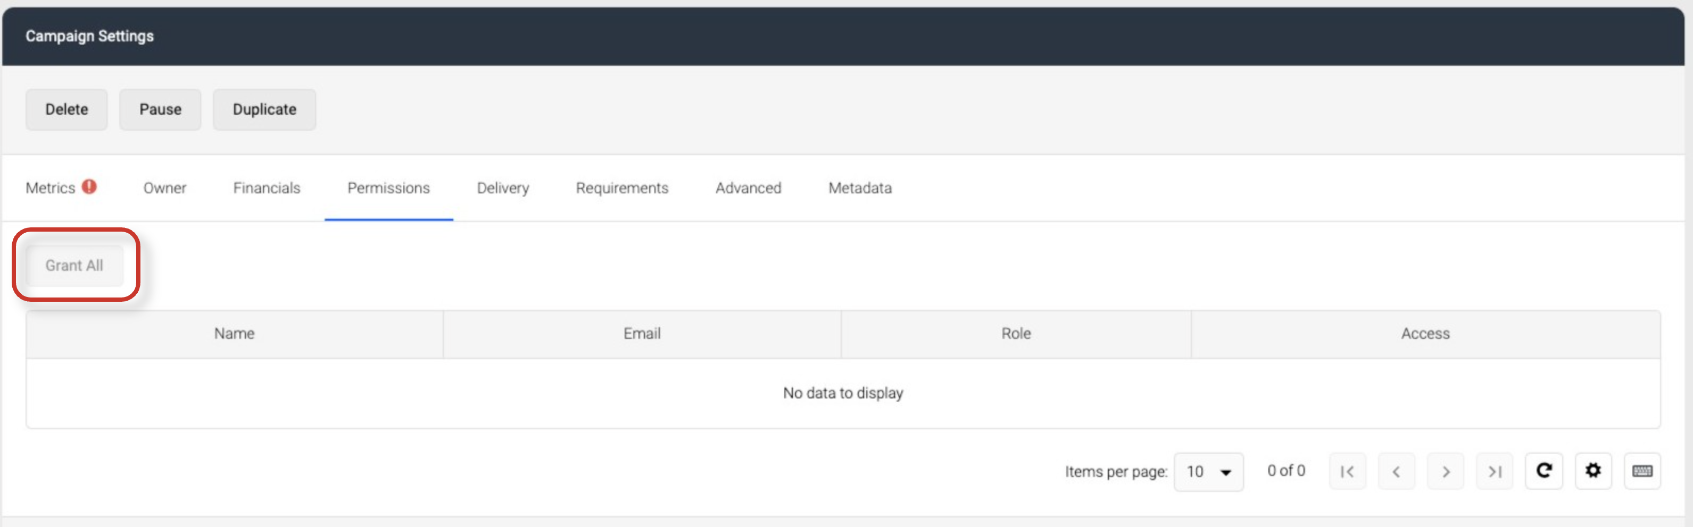Sort by the Role column header
Image resolution: width=1693 pixels, height=527 pixels.
click(x=1016, y=334)
